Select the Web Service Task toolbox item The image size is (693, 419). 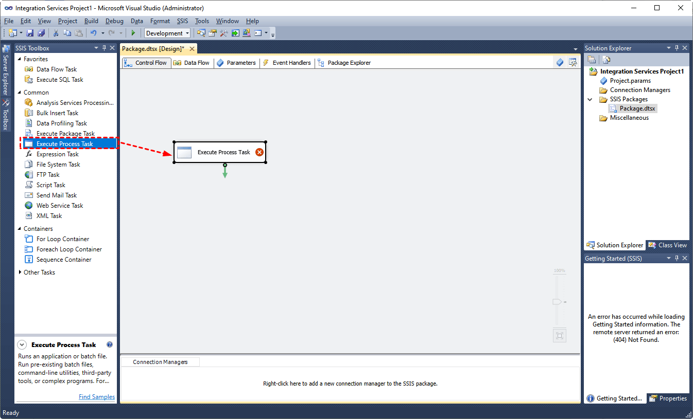coord(60,206)
